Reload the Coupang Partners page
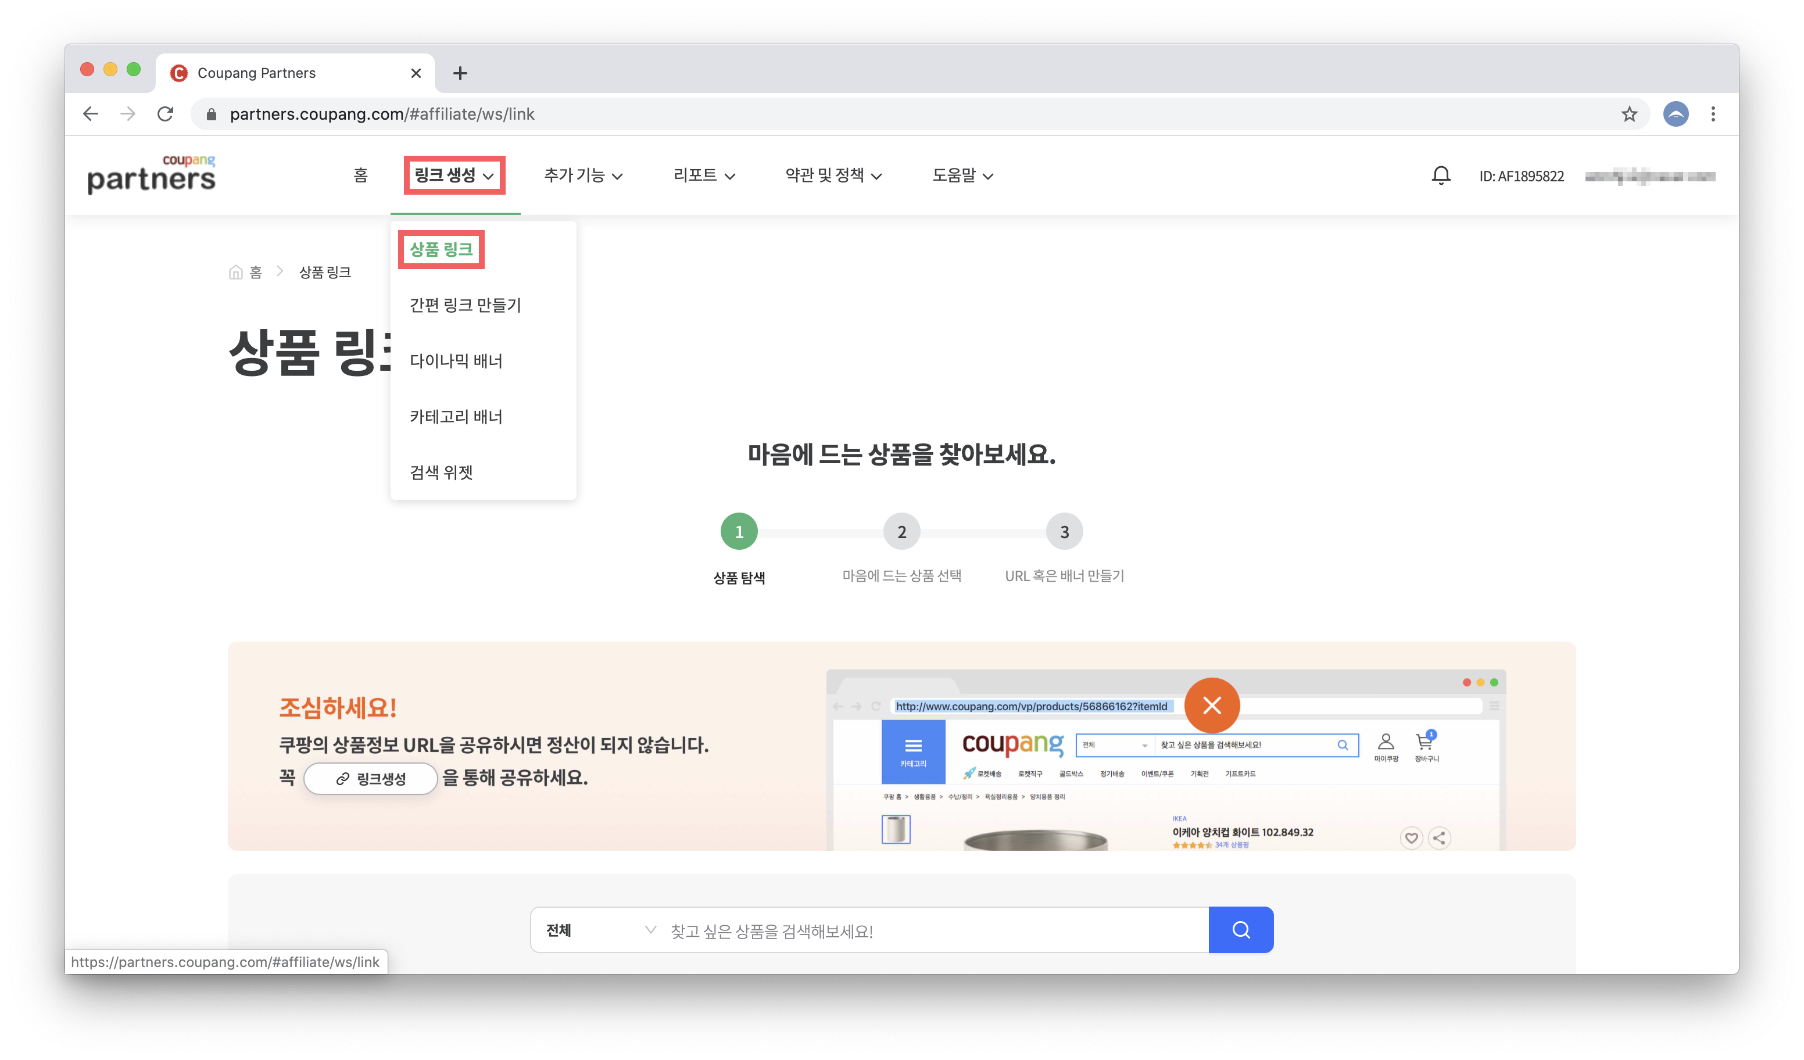1804x1060 pixels. [x=166, y=114]
